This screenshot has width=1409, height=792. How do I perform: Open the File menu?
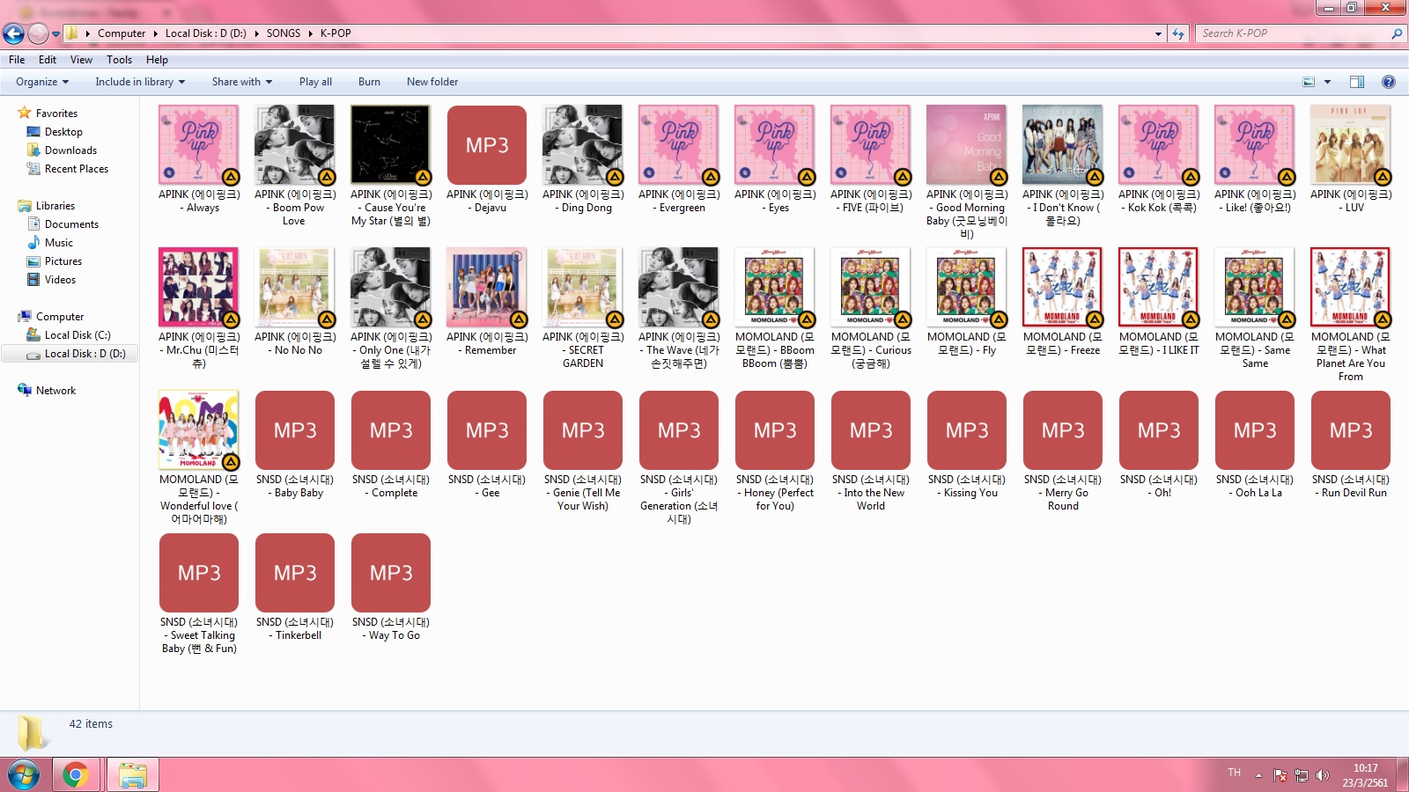pos(17,60)
